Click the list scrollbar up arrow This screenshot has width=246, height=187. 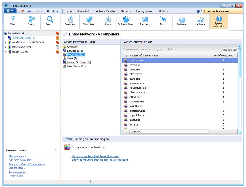240,47
